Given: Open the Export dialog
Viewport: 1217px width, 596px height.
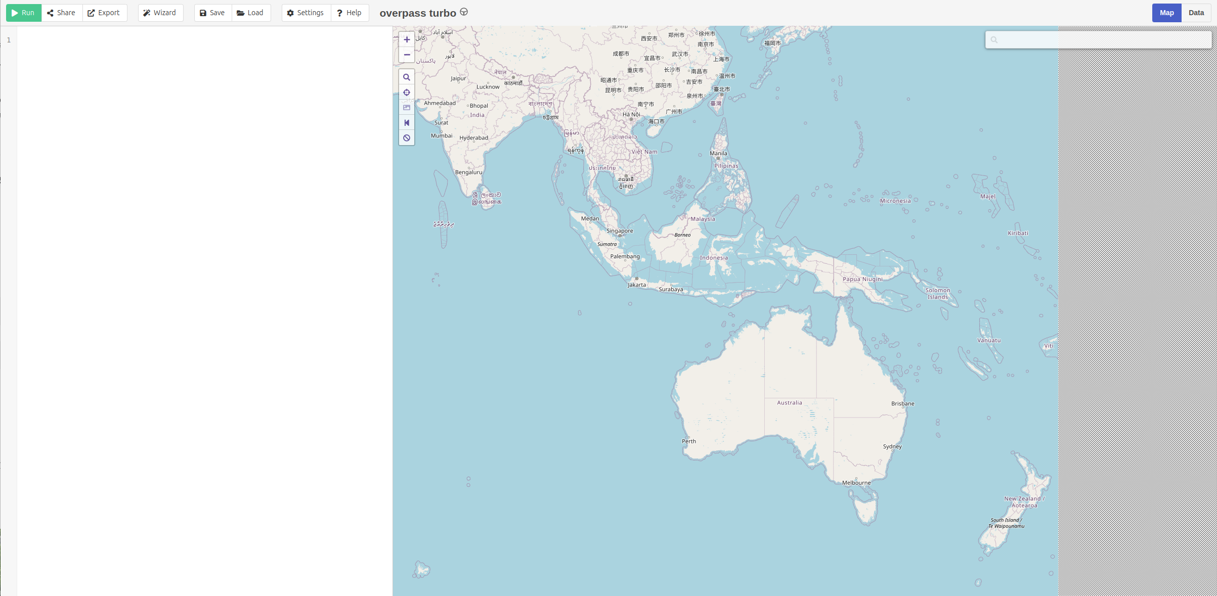Looking at the screenshot, I should pyautogui.click(x=104, y=13).
